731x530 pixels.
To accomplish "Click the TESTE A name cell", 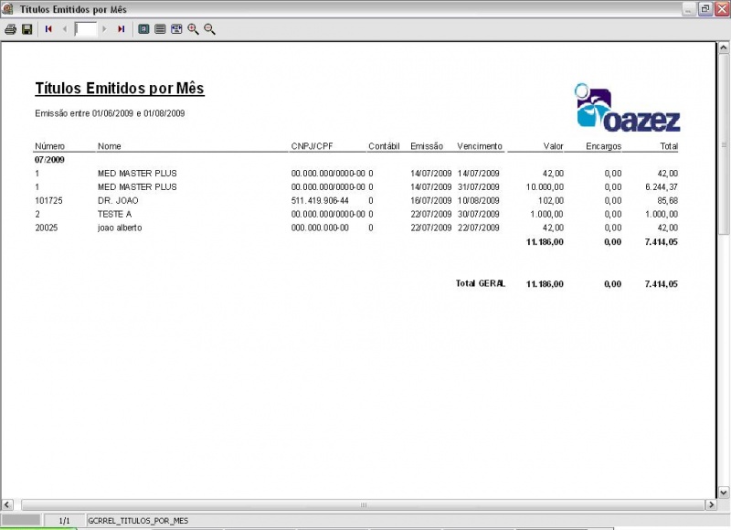I will point(115,214).
